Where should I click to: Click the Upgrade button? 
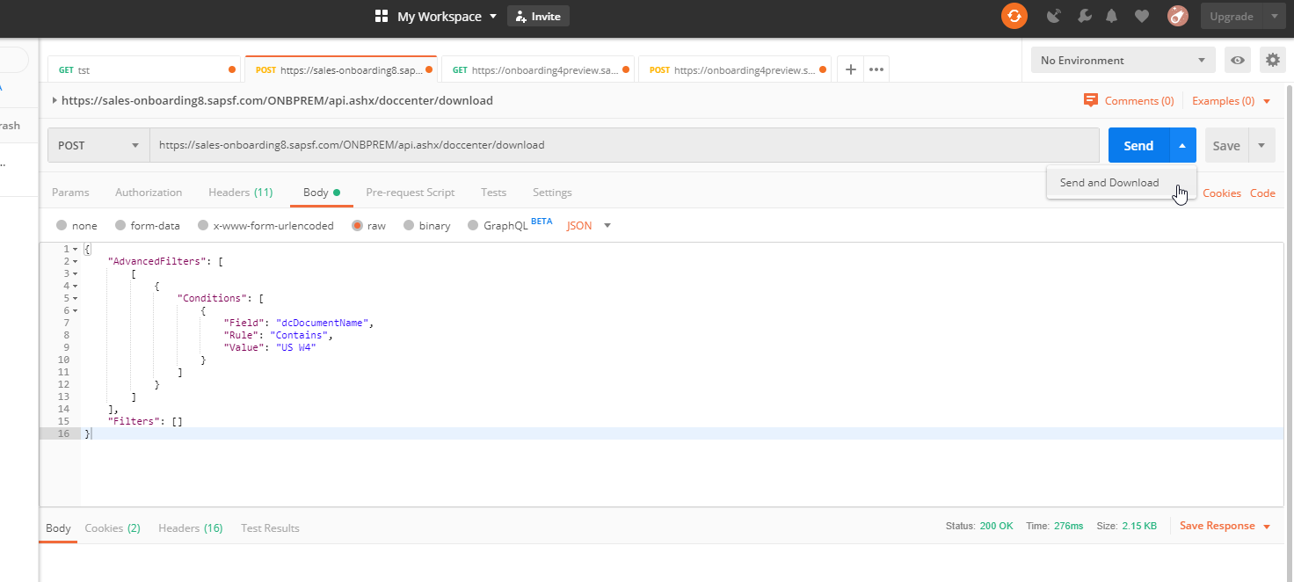pyautogui.click(x=1231, y=16)
